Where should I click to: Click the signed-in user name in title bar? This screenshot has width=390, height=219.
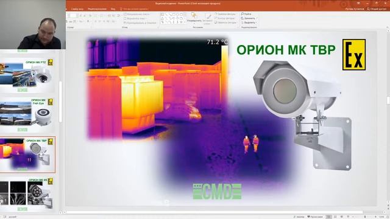355,9
